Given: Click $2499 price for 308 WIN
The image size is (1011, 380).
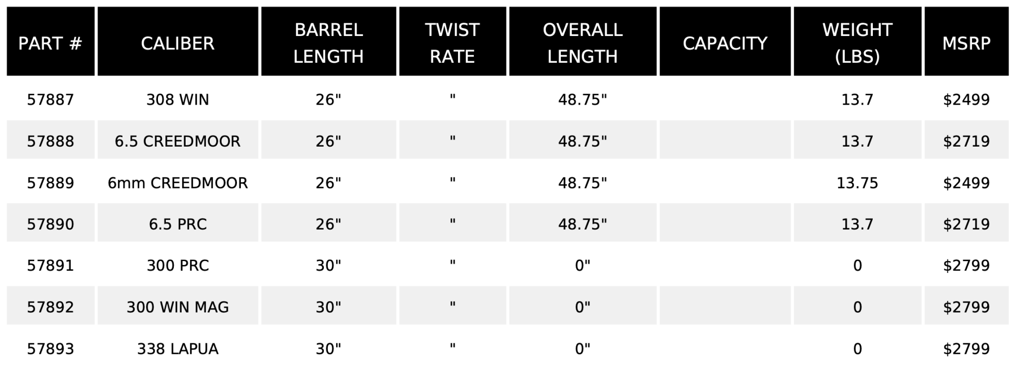Looking at the screenshot, I should 967,100.
